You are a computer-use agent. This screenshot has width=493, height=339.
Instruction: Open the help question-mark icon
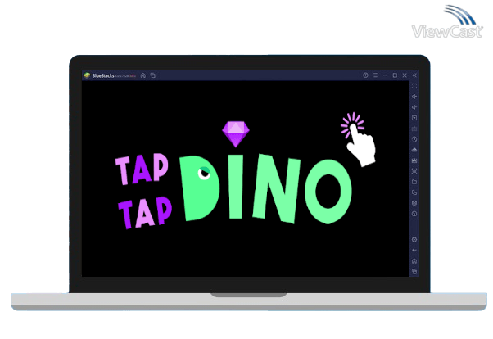click(x=365, y=75)
